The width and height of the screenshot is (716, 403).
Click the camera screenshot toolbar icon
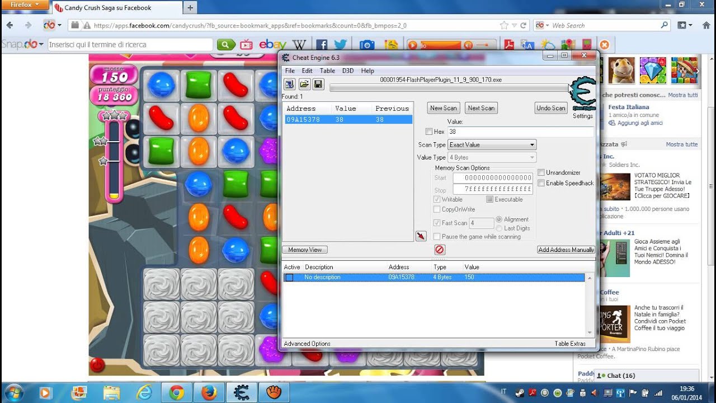point(367,45)
